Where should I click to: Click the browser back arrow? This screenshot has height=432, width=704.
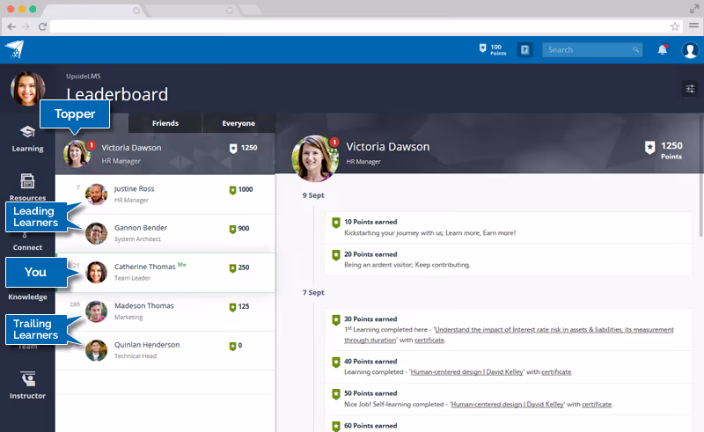coord(11,27)
